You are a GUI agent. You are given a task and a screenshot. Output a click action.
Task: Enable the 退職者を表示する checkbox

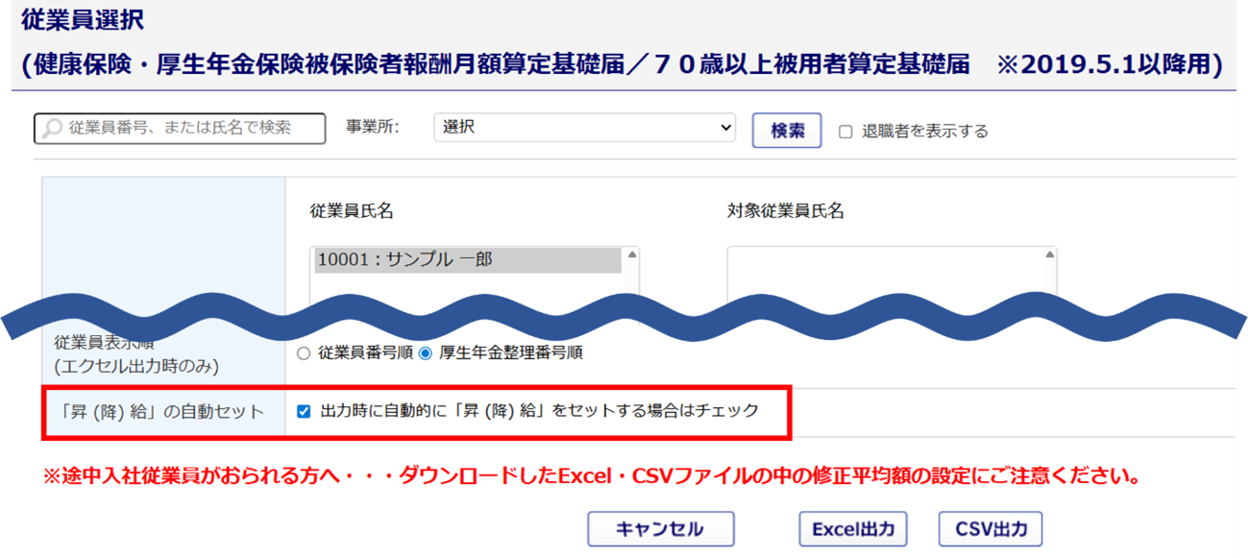point(845,132)
